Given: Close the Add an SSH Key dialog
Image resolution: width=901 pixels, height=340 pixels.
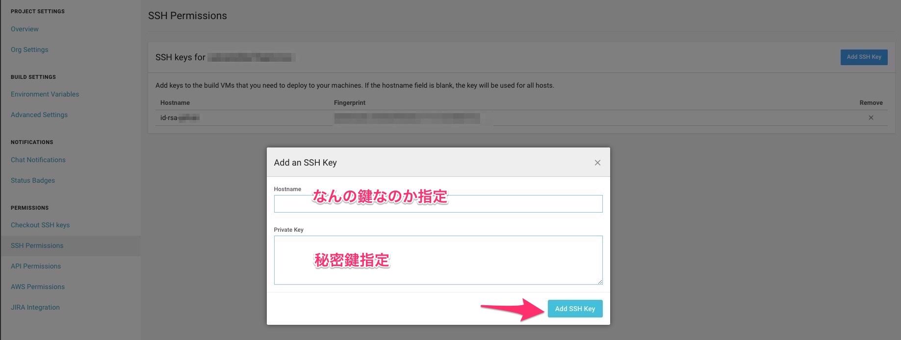Looking at the screenshot, I should (x=597, y=163).
